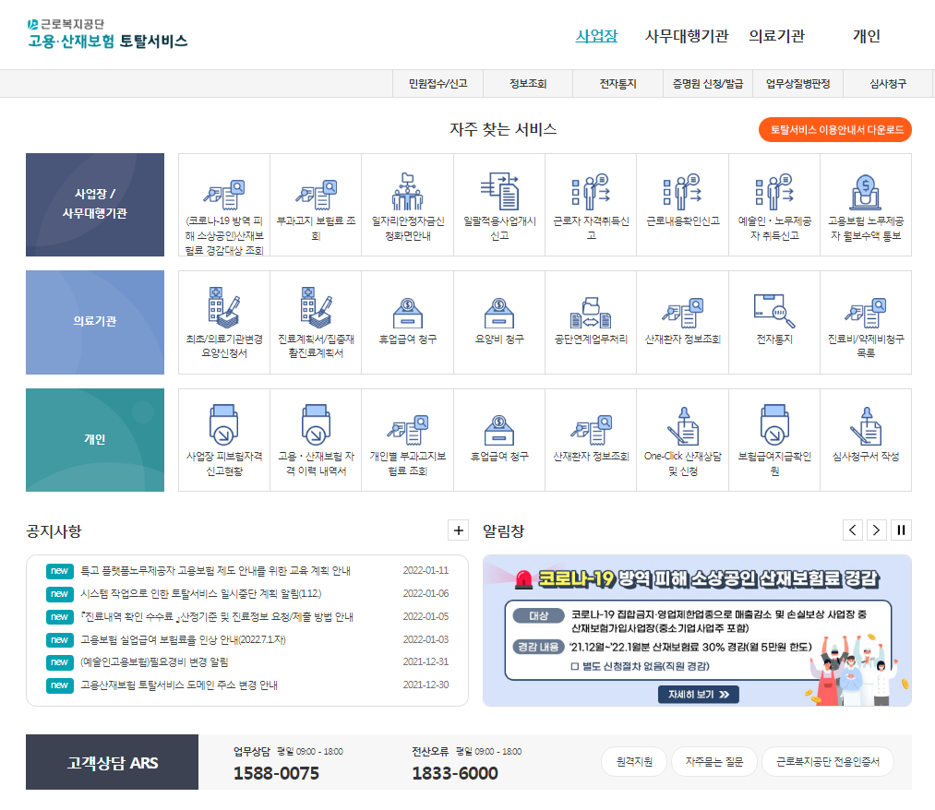Show the next banner in 알림창

(875, 530)
